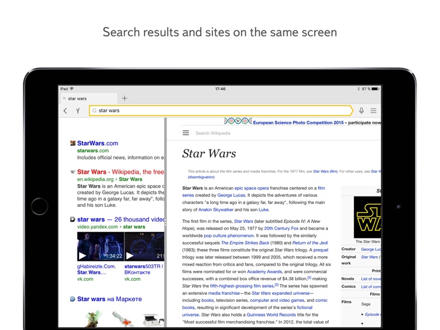The width and height of the screenshot is (440, 330).
Task: Go back with the arrow icon
Action: [65, 111]
